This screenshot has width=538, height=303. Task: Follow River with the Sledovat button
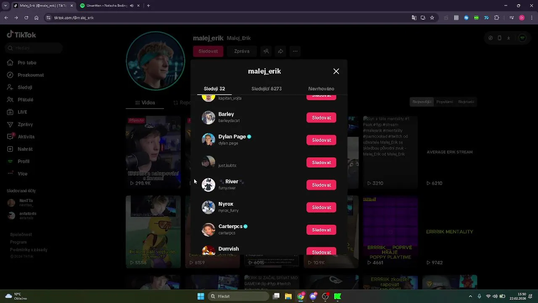click(x=321, y=185)
